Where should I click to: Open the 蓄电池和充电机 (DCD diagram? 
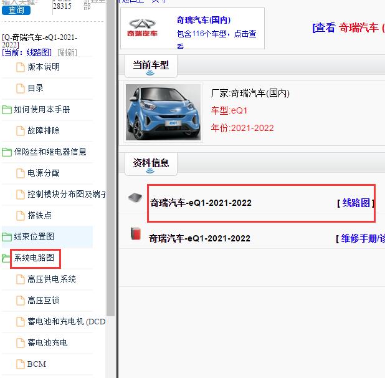[x=67, y=321]
